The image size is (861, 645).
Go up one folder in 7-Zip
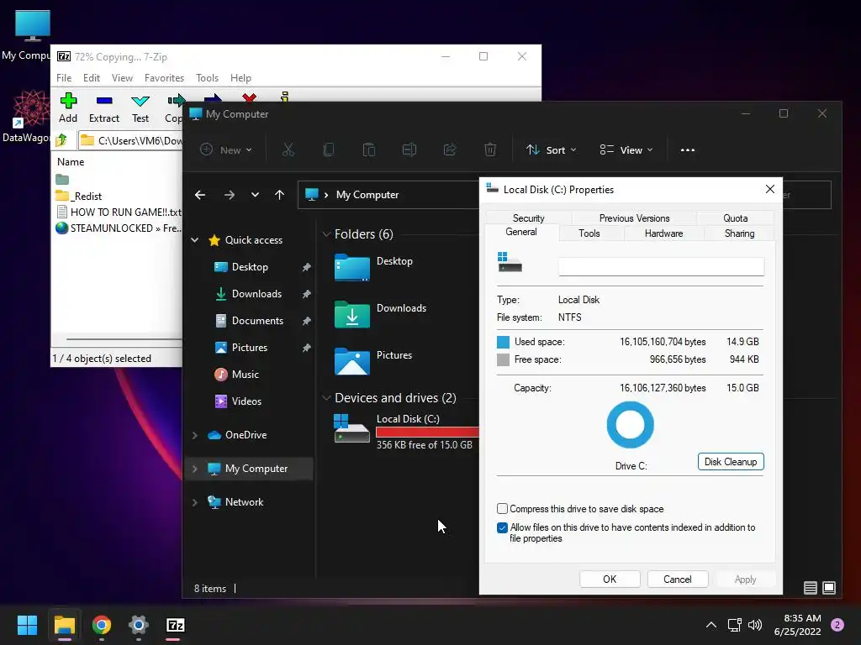point(61,140)
